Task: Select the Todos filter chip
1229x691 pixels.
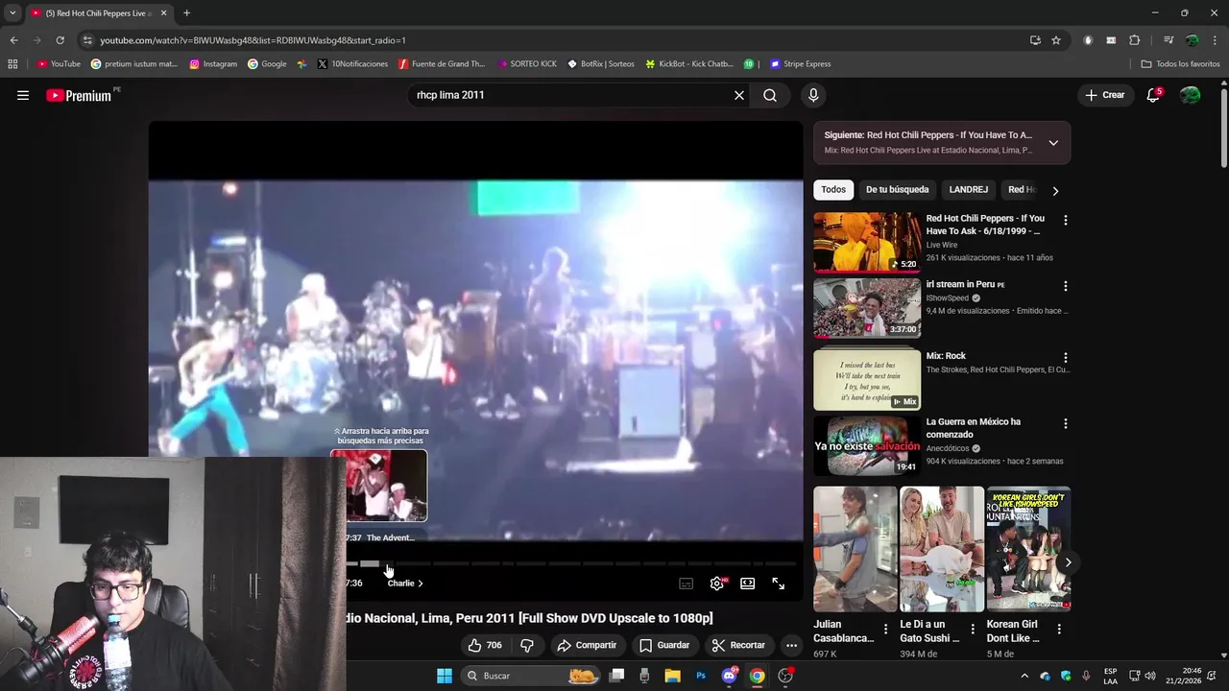Action: tap(833, 190)
